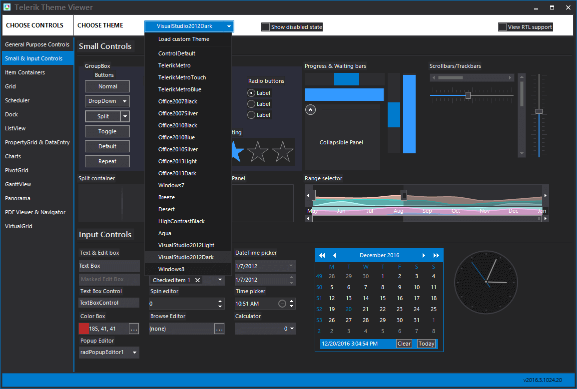Click horizontal scrollbar's left arrow
Viewport: 577px width, 389px height.
click(434, 77)
